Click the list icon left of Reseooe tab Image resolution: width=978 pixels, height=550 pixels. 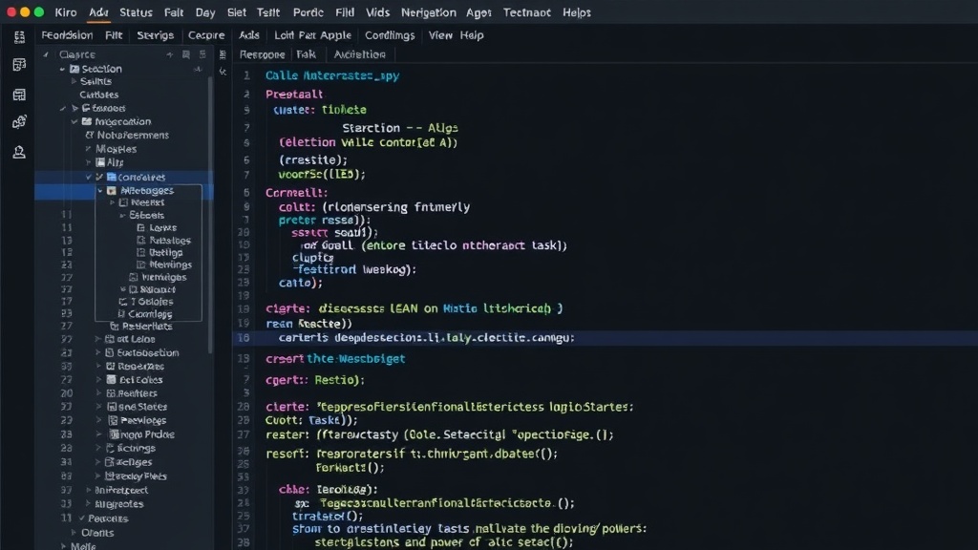[223, 54]
